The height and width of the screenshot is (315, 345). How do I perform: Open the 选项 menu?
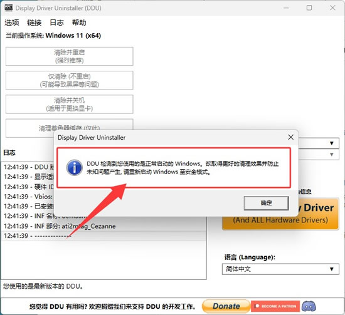(x=12, y=23)
